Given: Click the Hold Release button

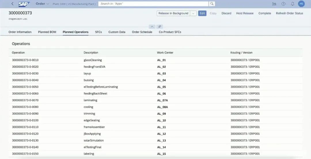Looking at the screenshot, I should coord(245,13).
